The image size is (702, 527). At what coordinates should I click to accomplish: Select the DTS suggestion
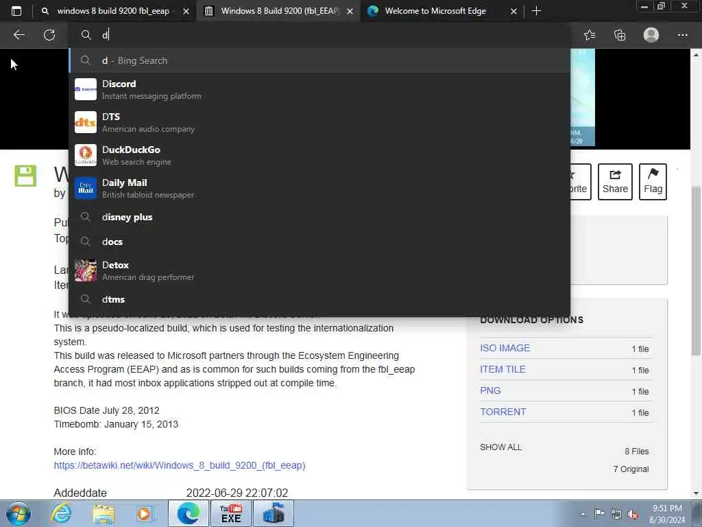click(x=319, y=122)
